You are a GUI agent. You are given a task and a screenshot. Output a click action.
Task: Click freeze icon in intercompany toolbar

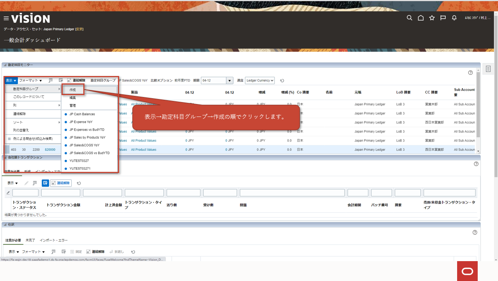pos(35,183)
